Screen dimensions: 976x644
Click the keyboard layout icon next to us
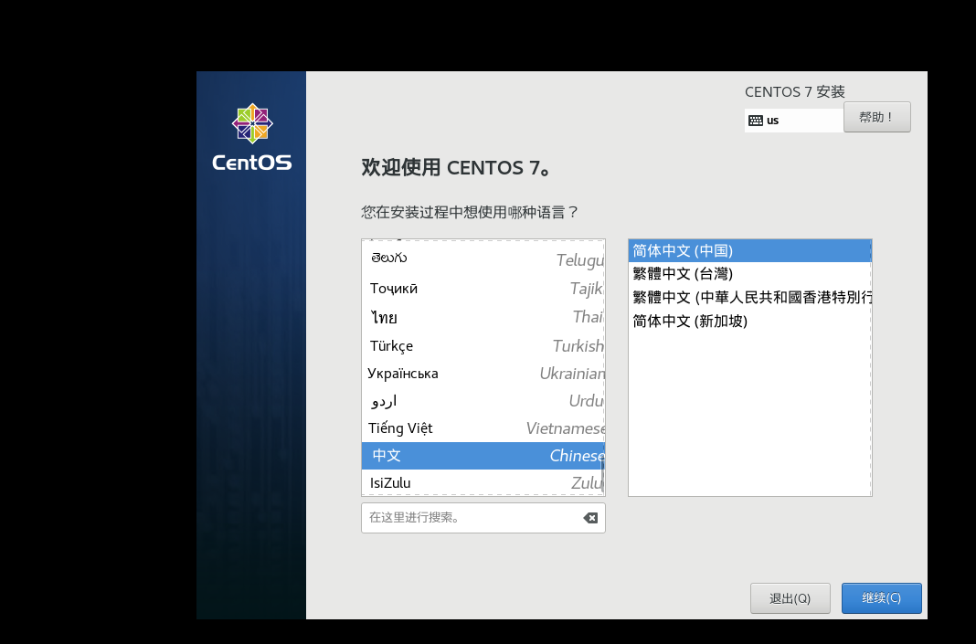pos(756,121)
